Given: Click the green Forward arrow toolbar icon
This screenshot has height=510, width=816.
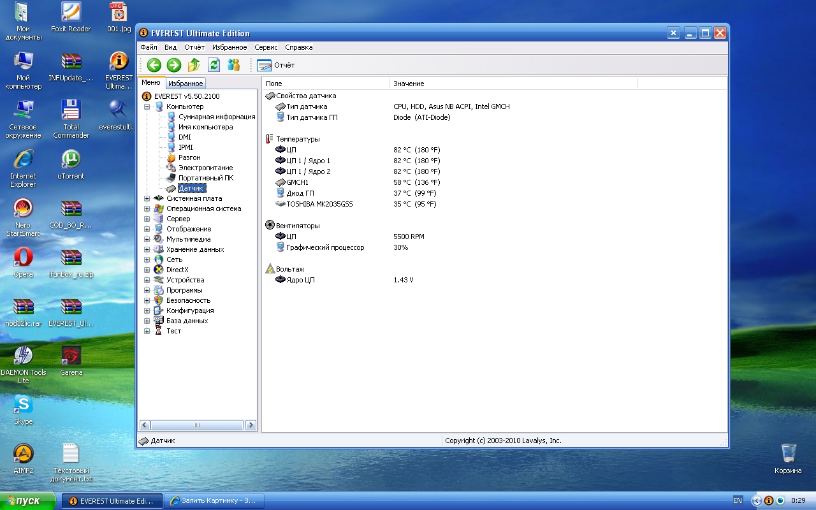Looking at the screenshot, I should pos(174,65).
